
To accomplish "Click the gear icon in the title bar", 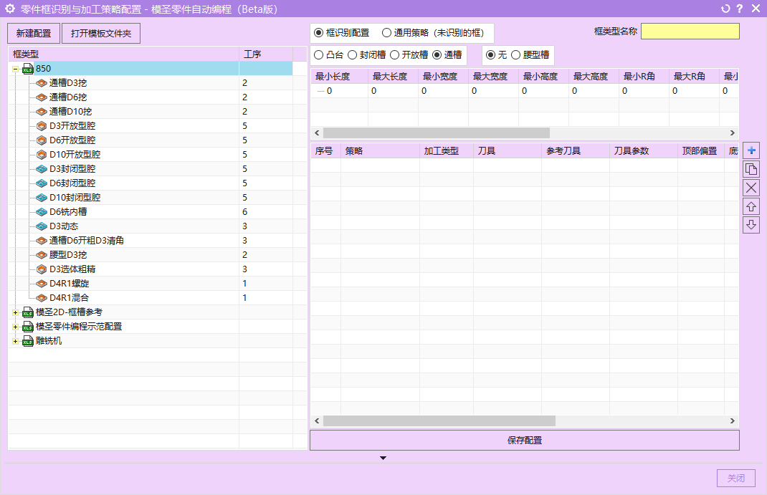I will point(10,9).
